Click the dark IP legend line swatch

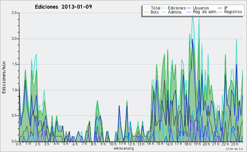pyautogui.click(x=220, y=8)
